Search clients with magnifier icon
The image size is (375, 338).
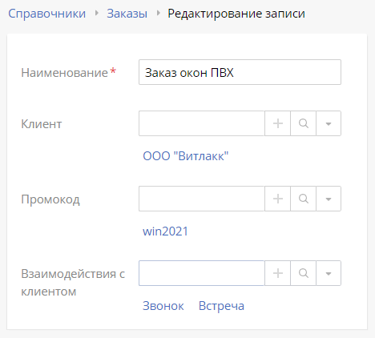coord(303,123)
